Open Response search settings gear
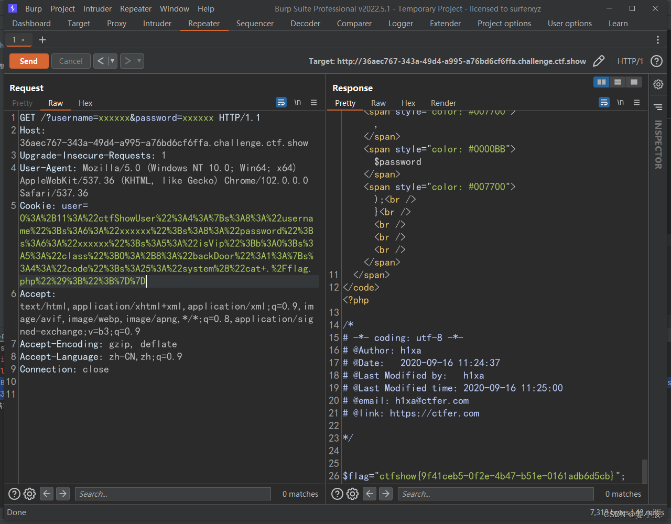671x524 pixels. click(x=353, y=494)
